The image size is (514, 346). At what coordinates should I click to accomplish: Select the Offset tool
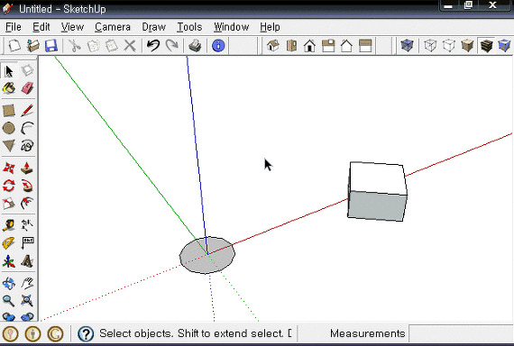(27, 204)
